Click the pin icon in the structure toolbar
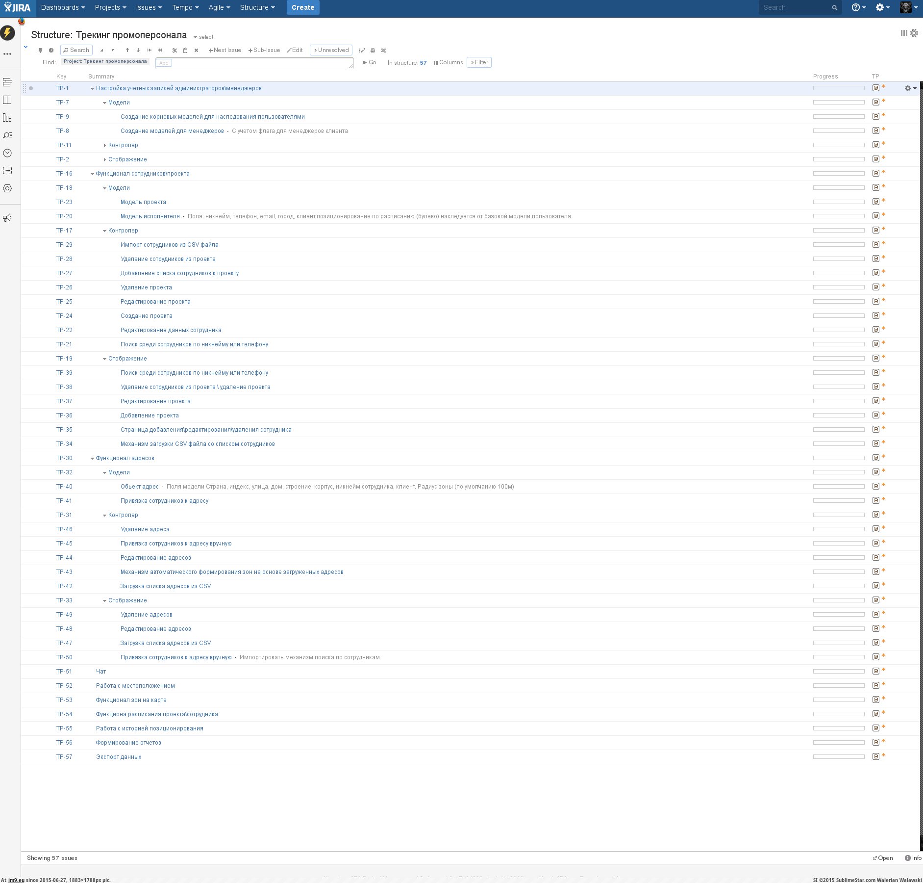The width and height of the screenshot is (923, 883). 40,50
